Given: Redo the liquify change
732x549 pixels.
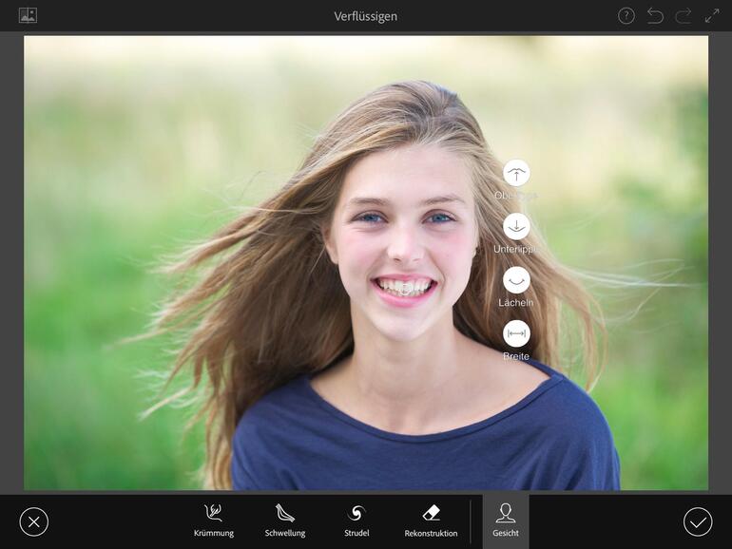Looking at the screenshot, I should [x=684, y=16].
